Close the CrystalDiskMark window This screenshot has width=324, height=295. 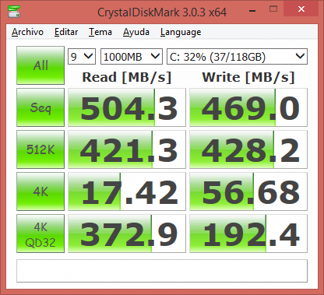301,9
